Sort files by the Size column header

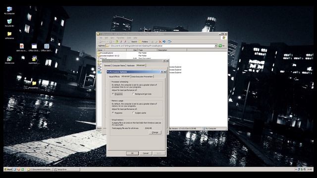pos(132,50)
